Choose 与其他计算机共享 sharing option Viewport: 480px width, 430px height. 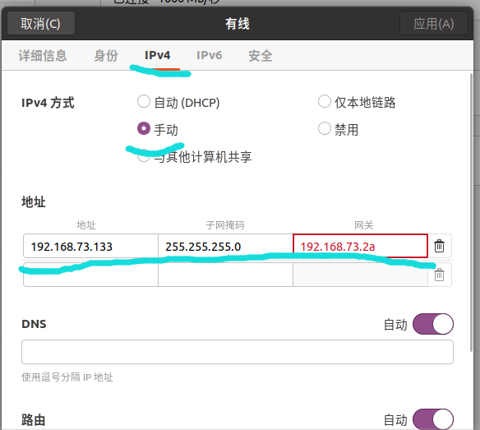[x=144, y=156]
